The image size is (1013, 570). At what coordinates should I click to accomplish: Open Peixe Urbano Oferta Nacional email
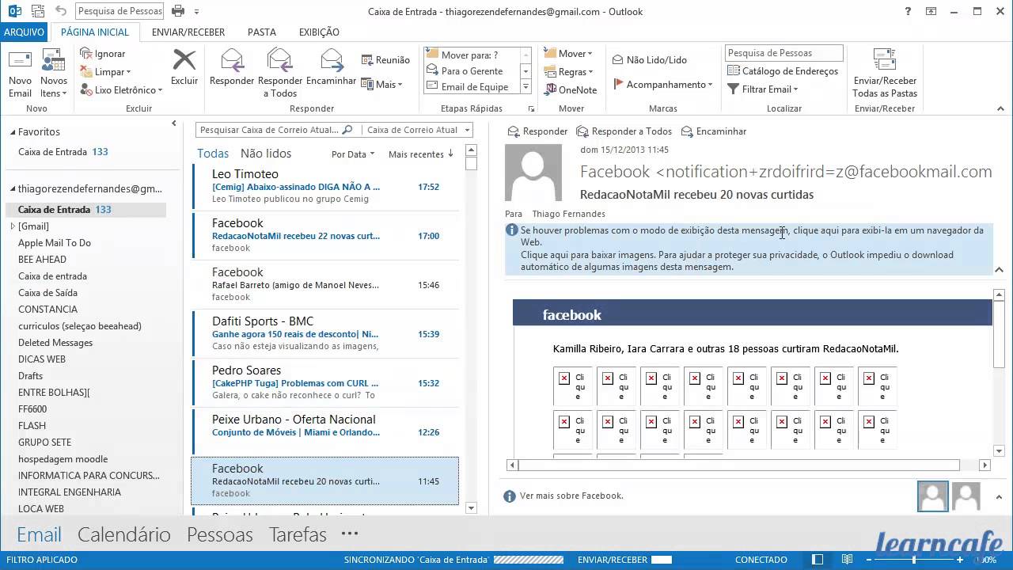(x=325, y=432)
